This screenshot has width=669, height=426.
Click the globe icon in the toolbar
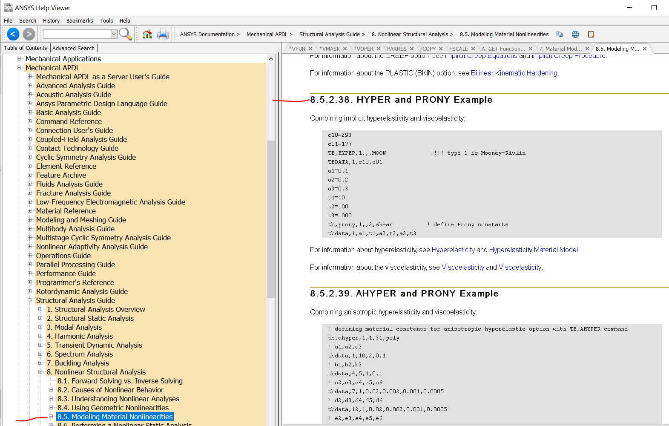(x=575, y=34)
